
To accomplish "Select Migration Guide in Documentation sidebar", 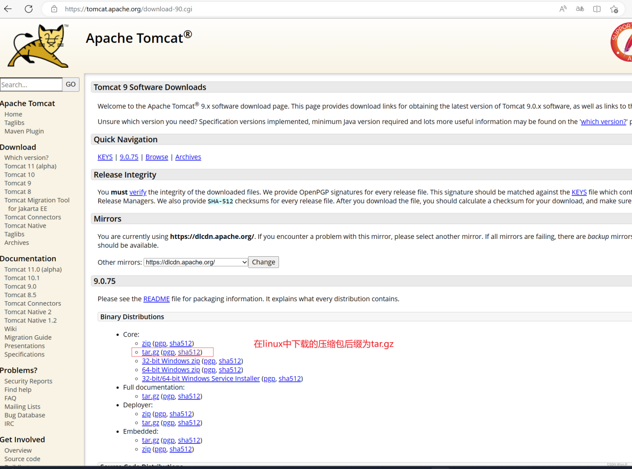I will tap(28, 337).
